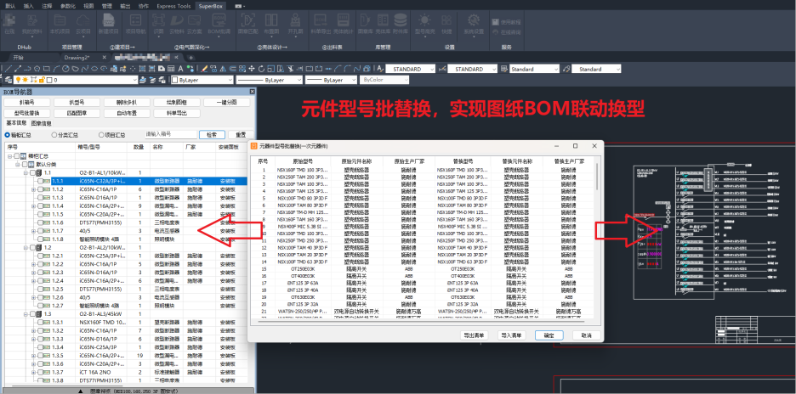796x394 pixels.
Task: Select the Move tool in the modify toolbar
Action: [x=252, y=69]
